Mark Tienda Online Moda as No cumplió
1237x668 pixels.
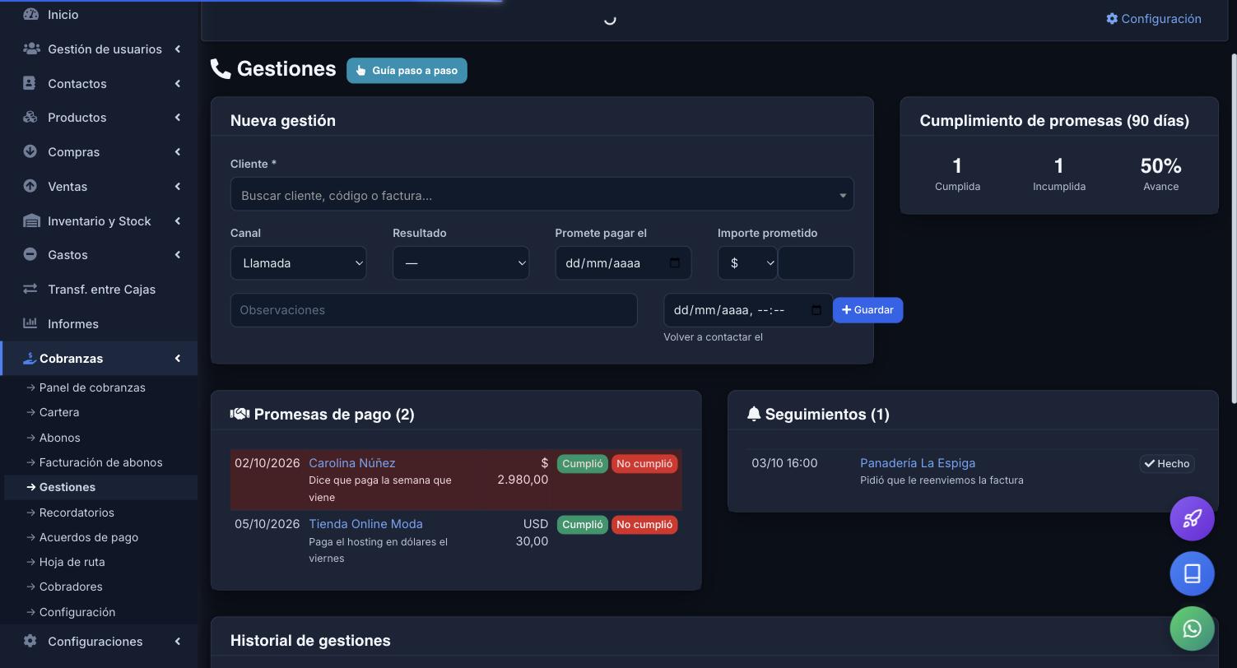pos(644,525)
